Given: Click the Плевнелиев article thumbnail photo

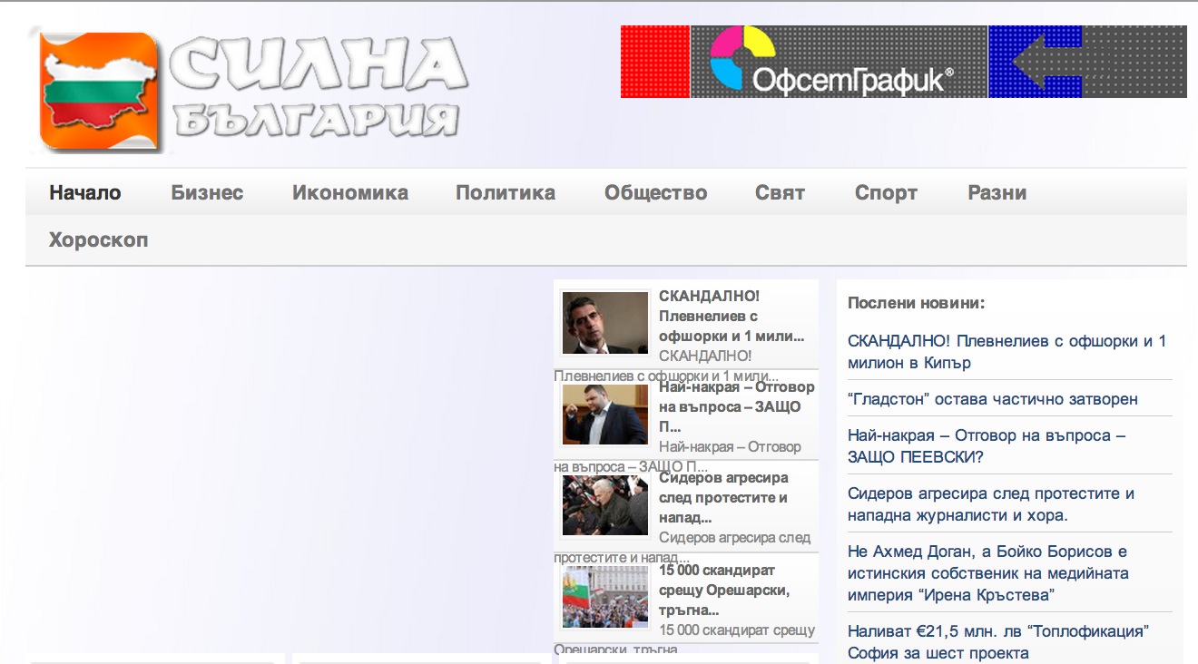Looking at the screenshot, I should 605,323.
